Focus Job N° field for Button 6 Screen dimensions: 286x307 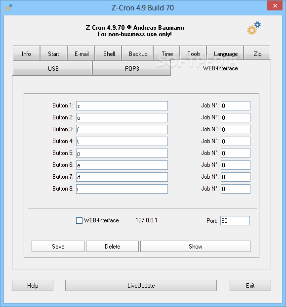[236, 165]
